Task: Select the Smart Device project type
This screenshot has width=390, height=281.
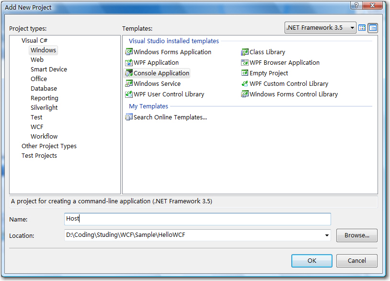Action: (x=49, y=69)
